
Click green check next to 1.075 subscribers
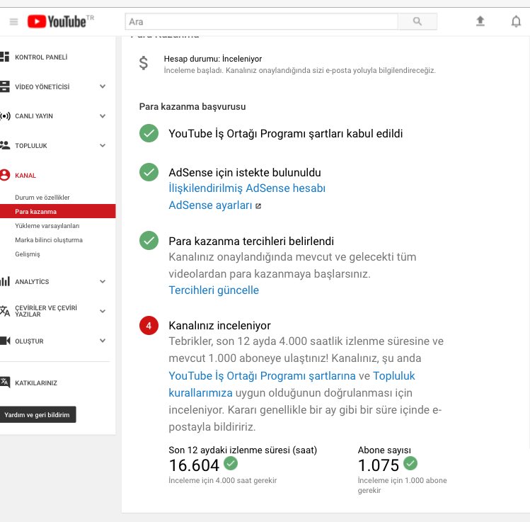(x=410, y=463)
